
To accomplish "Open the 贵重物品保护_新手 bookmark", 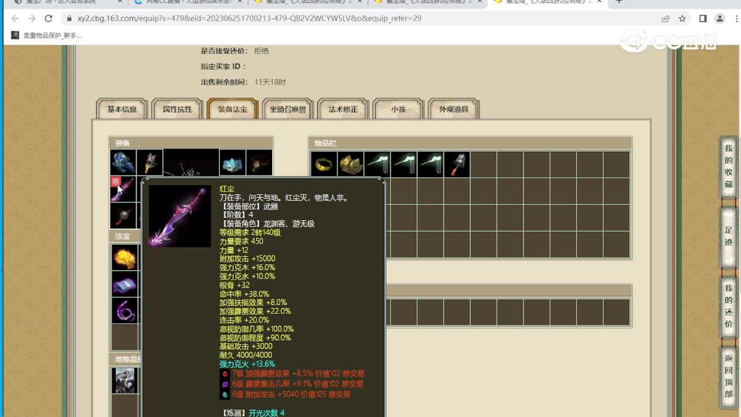I will pos(47,35).
